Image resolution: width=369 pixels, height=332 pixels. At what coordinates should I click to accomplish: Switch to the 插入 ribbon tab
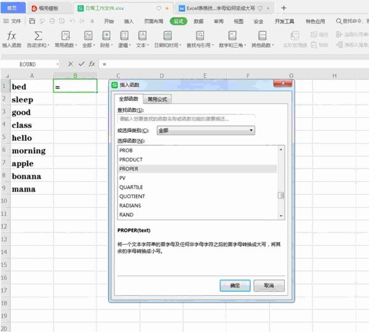coord(129,22)
